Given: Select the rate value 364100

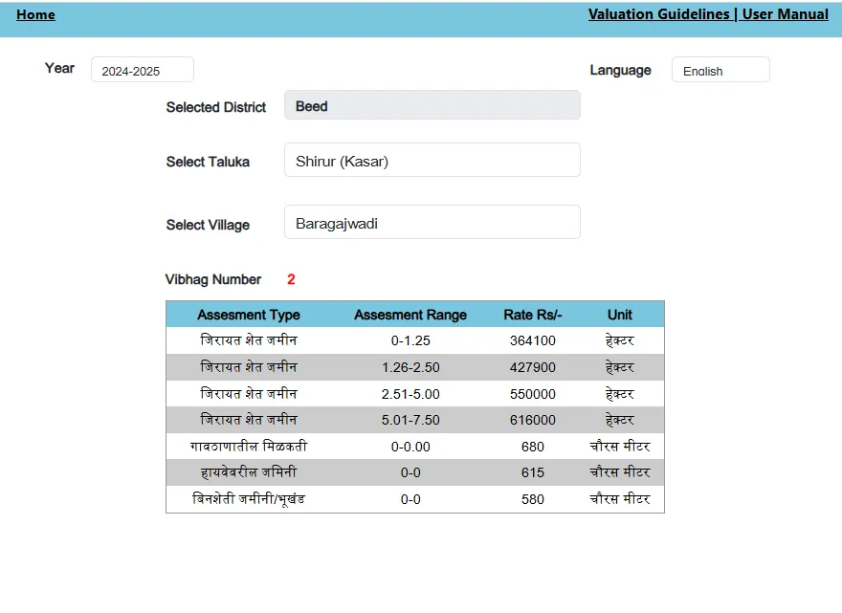Looking at the screenshot, I should (x=533, y=340).
